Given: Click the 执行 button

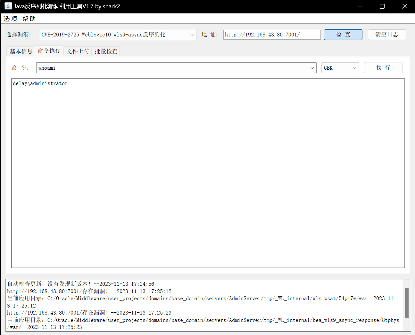Looking at the screenshot, I should click(383, 68).
